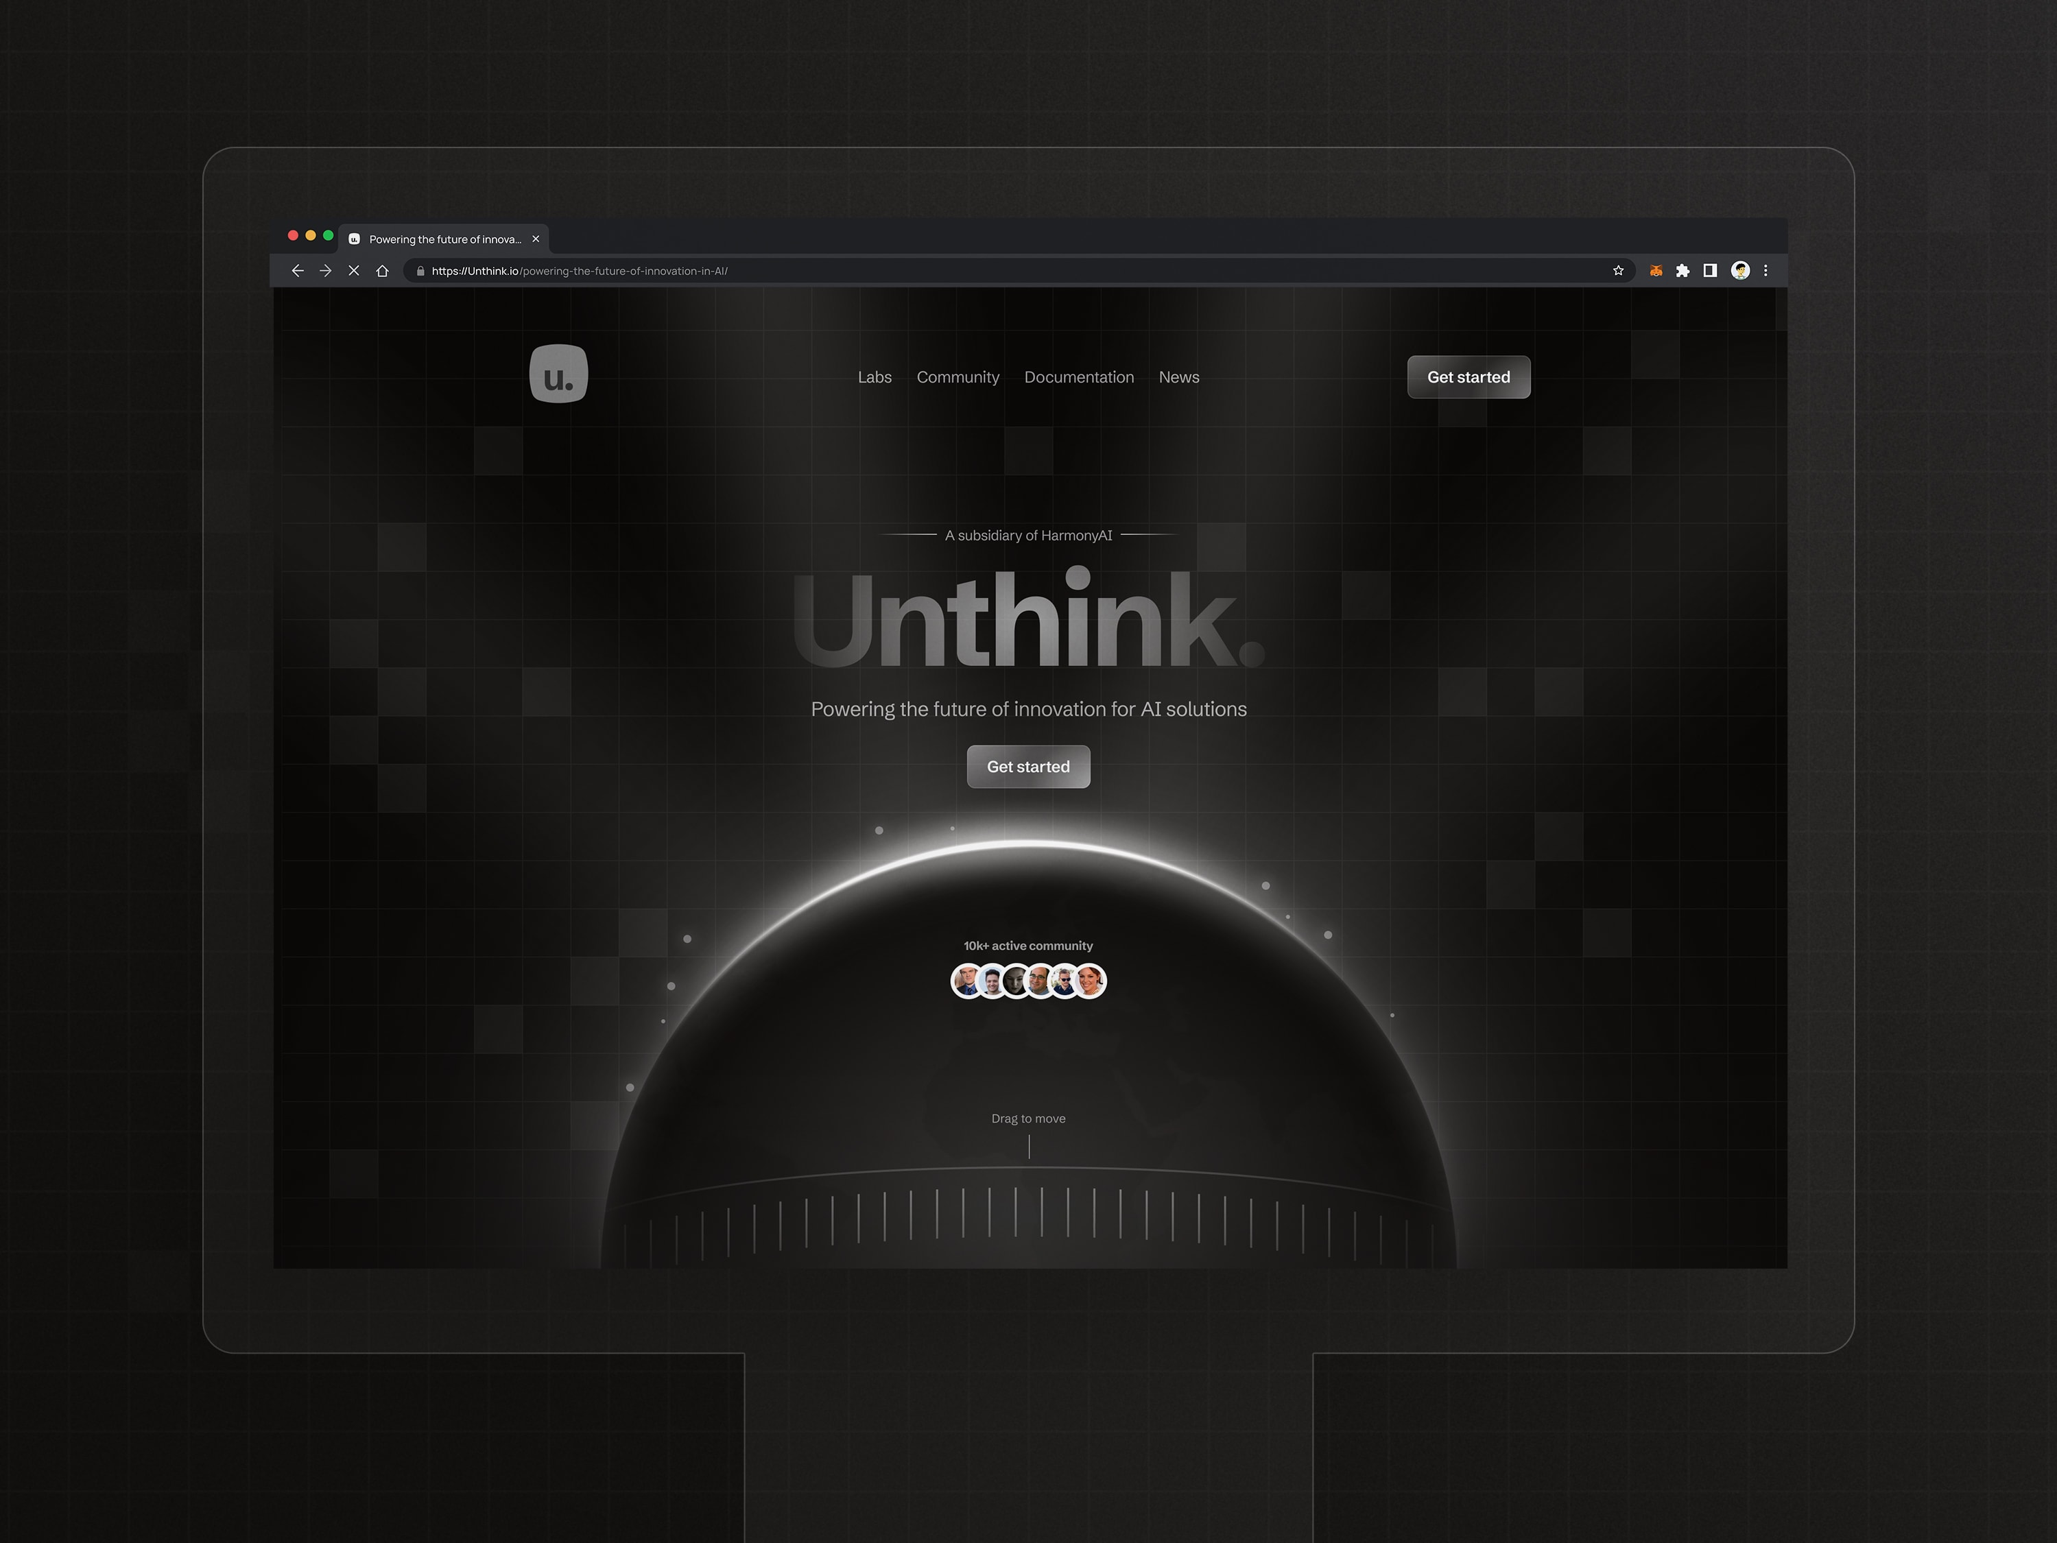Viewport: 2057px width, 1543px height.
Task: Open the Documentation nav link
Action: click(x=1079, y=377)
